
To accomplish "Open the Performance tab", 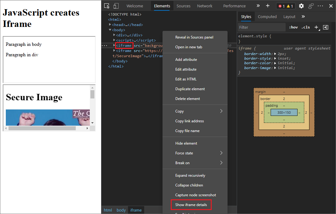I will click(x=234, y=6).
